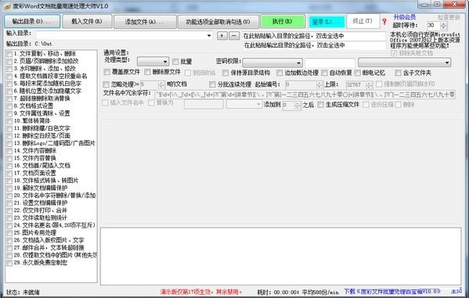
Task: Check option 29 永久版免费定制宏
Action: (x=9, y=263)
